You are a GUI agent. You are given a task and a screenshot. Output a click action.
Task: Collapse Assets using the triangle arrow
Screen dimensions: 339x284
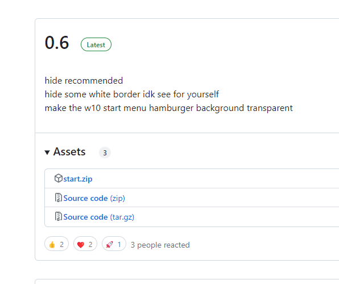(x=47, y=153)
